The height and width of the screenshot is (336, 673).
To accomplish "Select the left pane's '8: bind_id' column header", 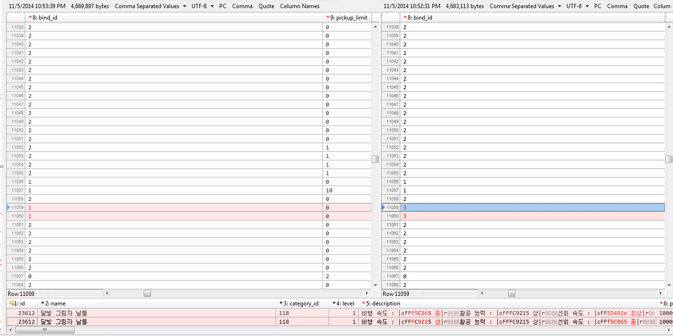I will point(174,18).
